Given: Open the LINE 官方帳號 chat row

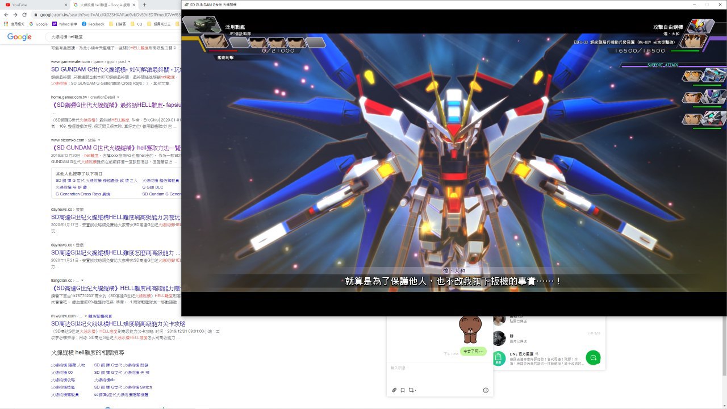Looking at the screenshot, I should tap(549, 358).
